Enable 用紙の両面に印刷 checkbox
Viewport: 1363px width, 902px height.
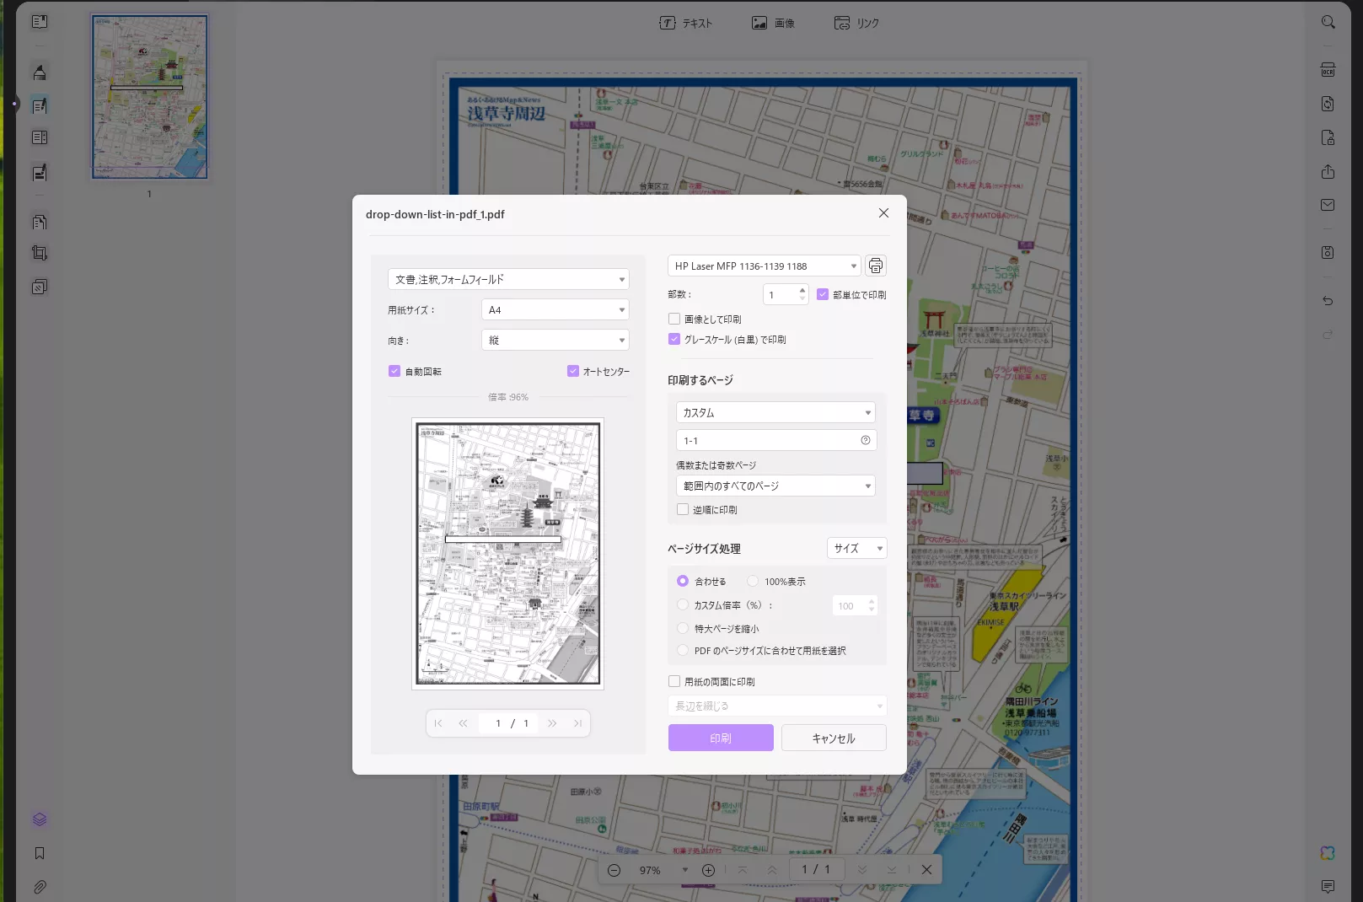click(x=674, y=681)
